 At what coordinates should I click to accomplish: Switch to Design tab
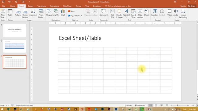pyautogui.click(x=30, y=6)
